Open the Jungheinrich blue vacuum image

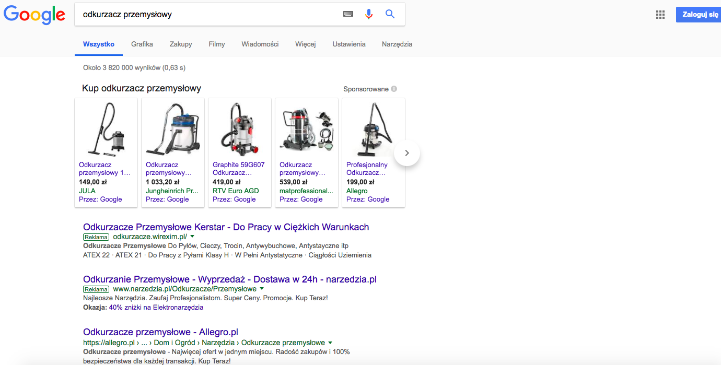coord(173,128)
